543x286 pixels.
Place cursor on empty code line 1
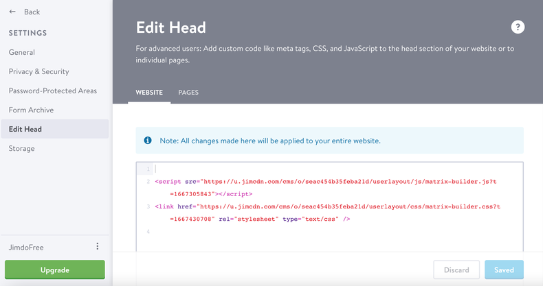tap(337, 169)
